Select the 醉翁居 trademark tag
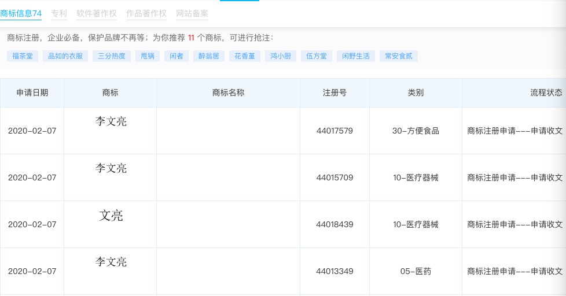Viewport: 566px width, 296px height. 208,56
